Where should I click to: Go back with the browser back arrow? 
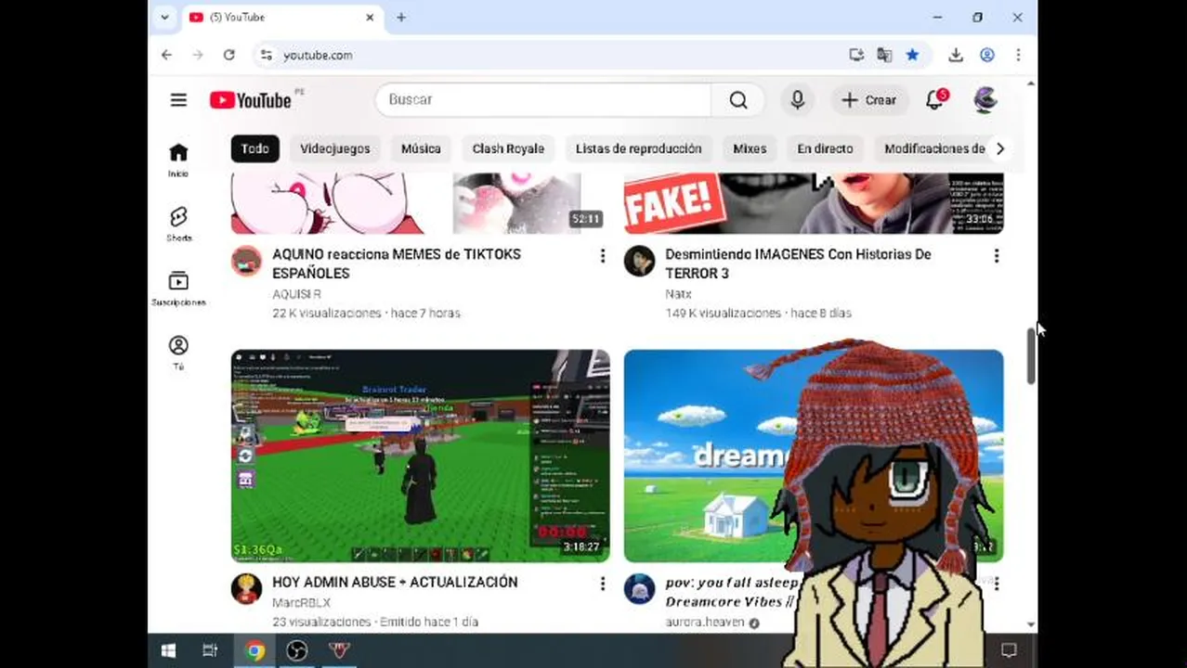pyautogui.click(x=166, y=56)
